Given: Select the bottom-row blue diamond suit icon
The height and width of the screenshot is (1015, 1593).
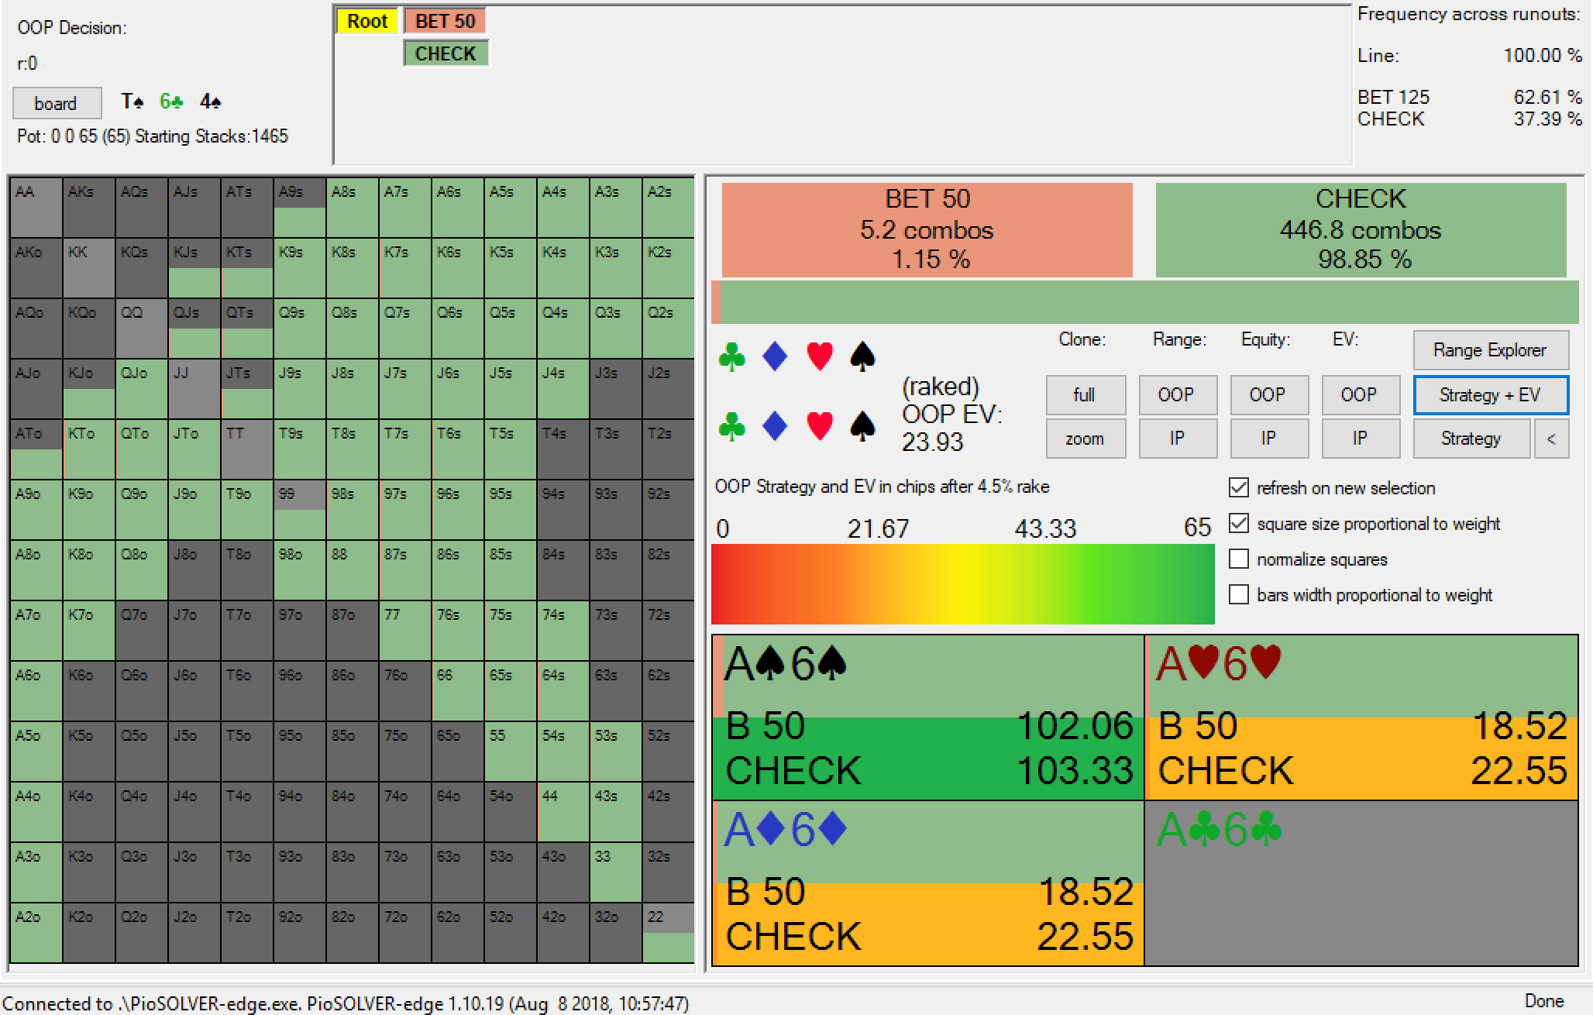Looking at the screenshot, I should coord(775,426).
